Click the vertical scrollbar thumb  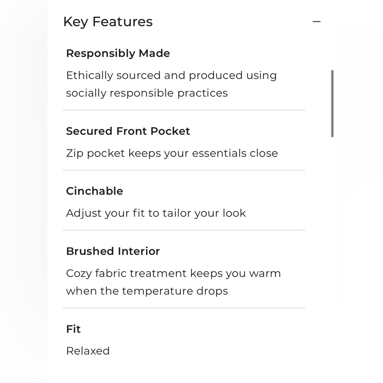pos(332,103)
